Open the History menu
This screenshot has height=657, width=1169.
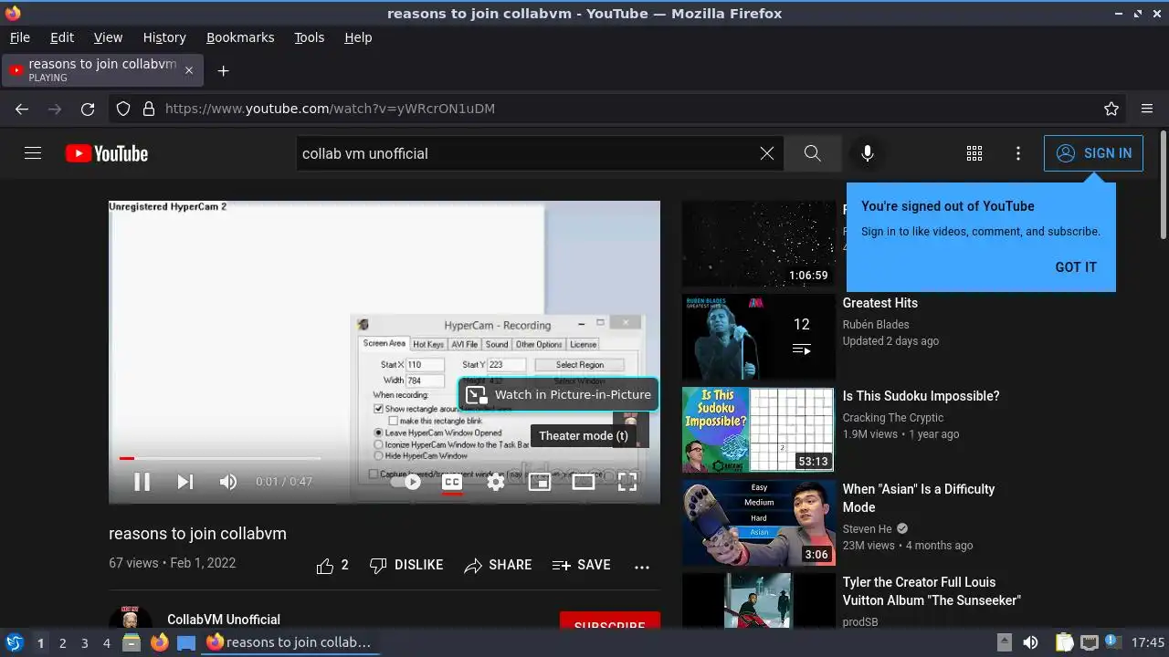click(x=164, y=37)
